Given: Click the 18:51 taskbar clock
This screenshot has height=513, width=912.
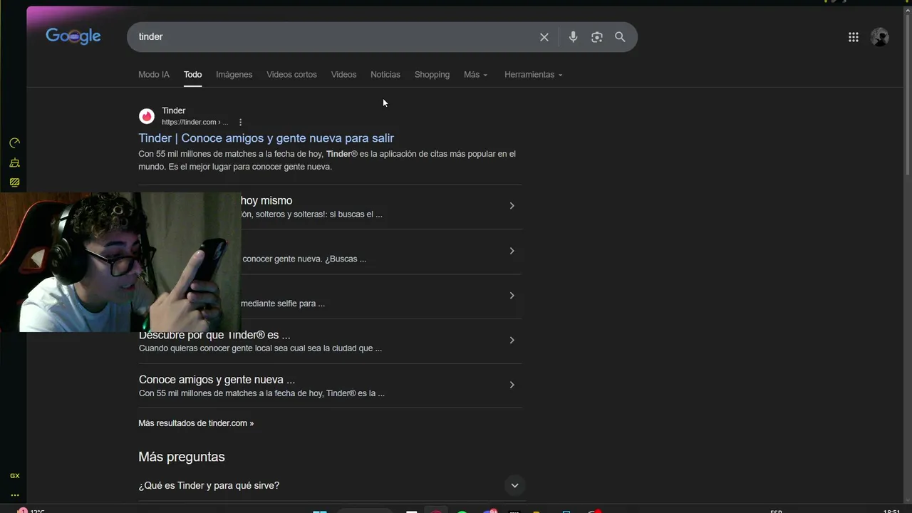Looking at the screenshot, I should click(891, 511).
